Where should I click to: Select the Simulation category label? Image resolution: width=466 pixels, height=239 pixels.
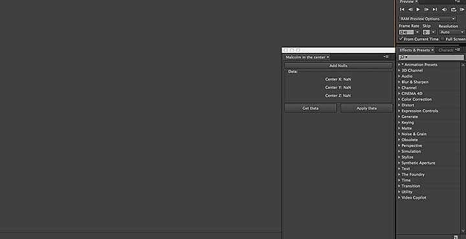[x=411, y=151]
